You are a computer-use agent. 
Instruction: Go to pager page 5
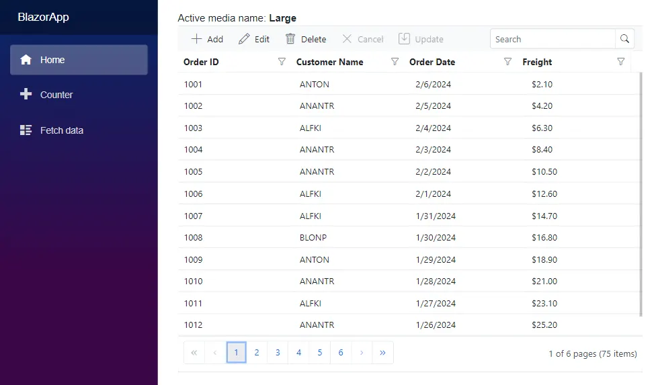[320, 352]
